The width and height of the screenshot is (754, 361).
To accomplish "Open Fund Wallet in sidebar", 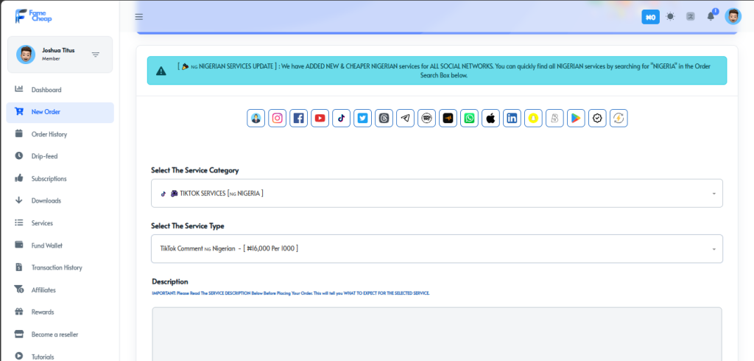I will [60, 245].
